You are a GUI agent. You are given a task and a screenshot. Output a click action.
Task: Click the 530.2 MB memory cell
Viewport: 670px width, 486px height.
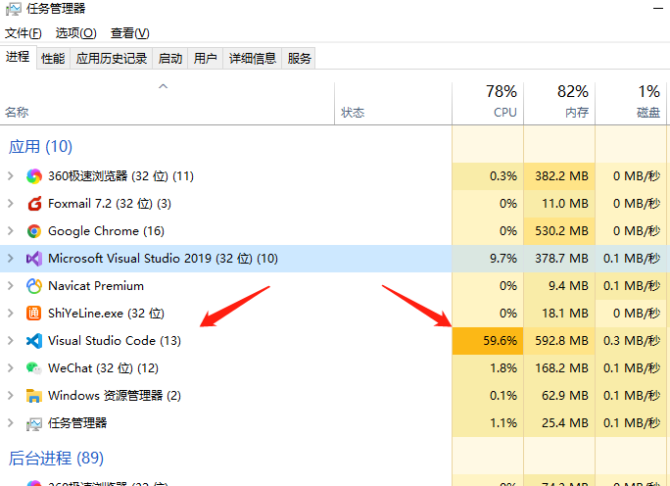pos(559,231)
